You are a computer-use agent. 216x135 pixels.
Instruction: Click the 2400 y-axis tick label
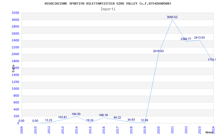click(x=15, y=40)
